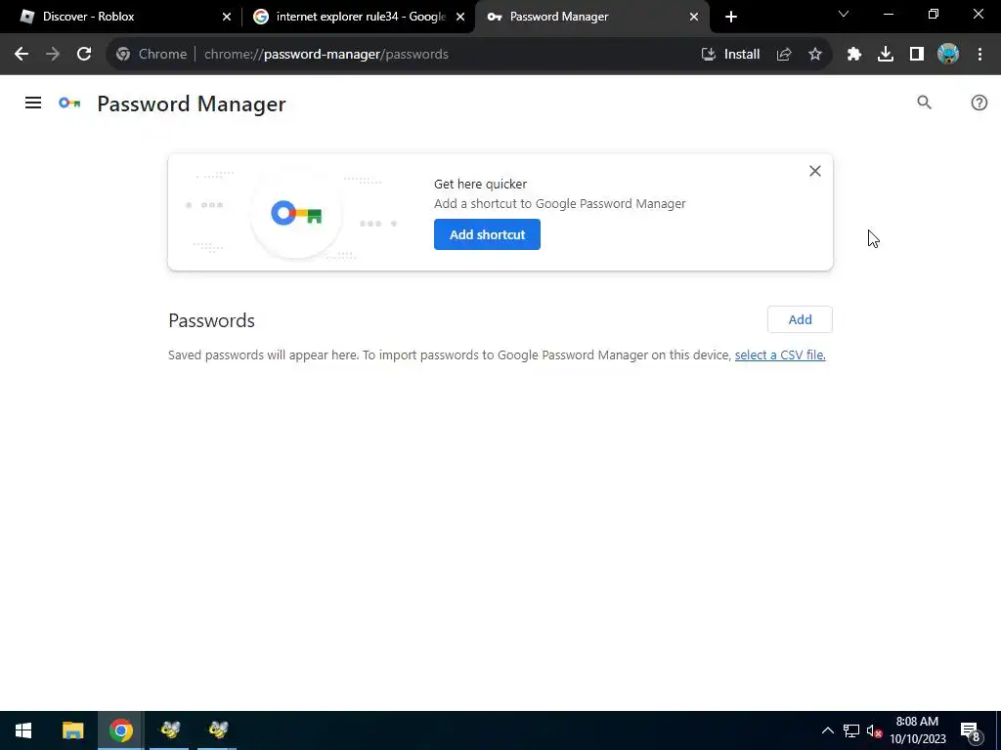This screenshot has width=1001, height=750.
Task: Show hidden system tray icons
Action: (827, 730)
